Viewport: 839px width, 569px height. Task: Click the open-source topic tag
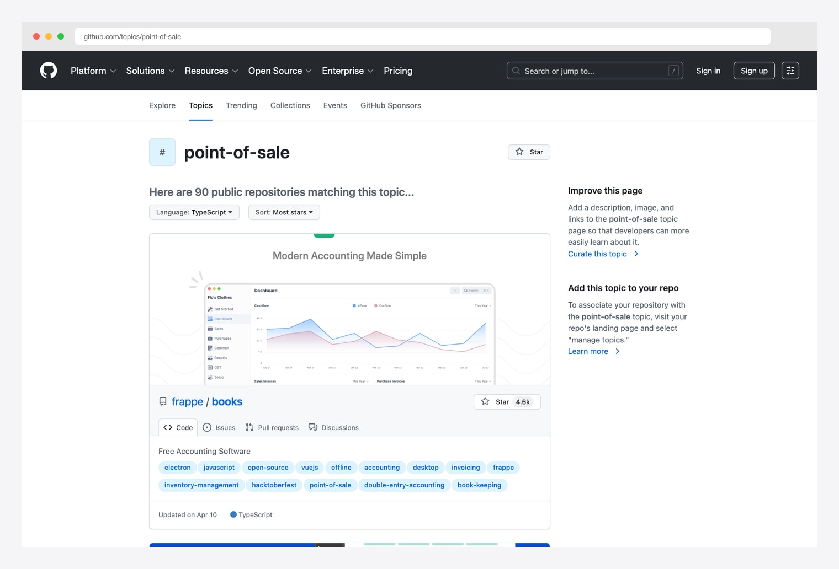[268, 468]
